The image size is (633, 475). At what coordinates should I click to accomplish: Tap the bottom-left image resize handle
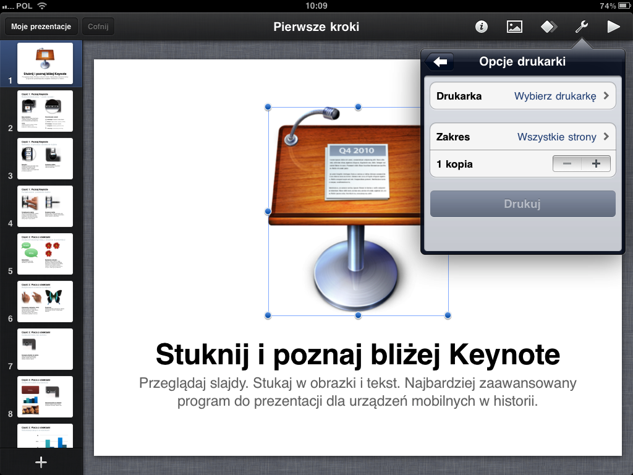pyautogui.click(x=268, y=315)
